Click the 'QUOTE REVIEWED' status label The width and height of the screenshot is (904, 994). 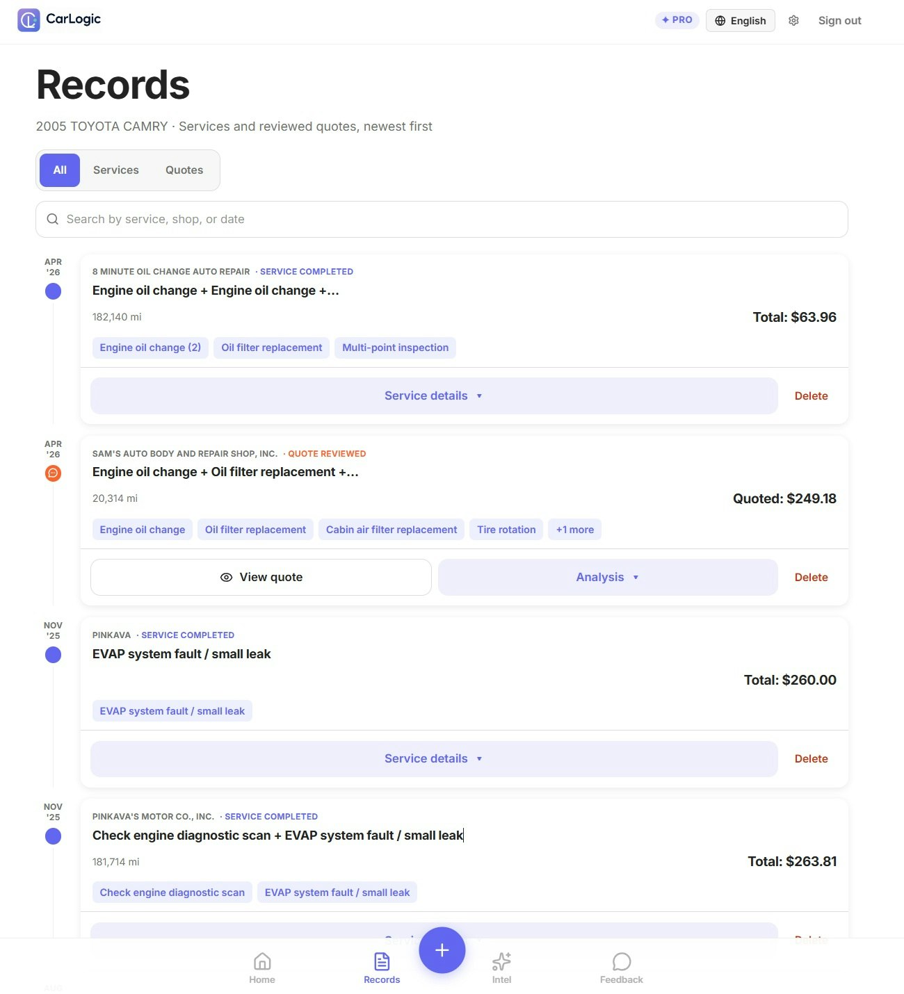point(327,454)
